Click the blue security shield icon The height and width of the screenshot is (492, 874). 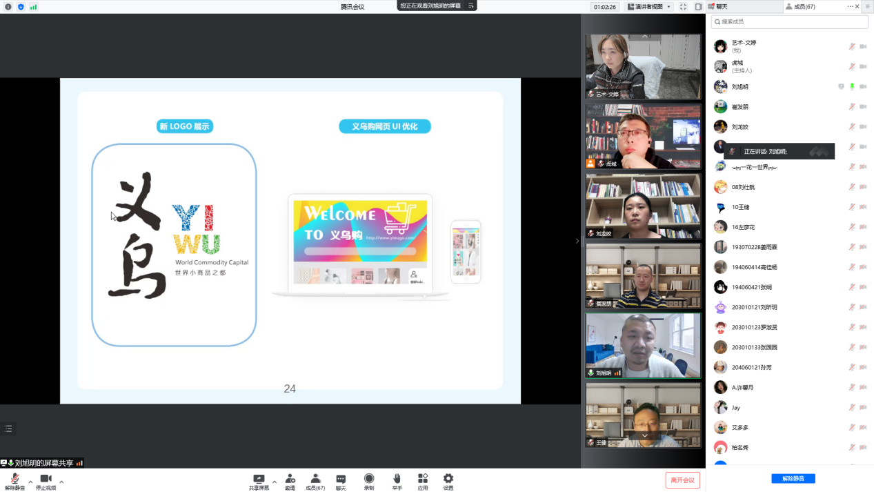point(21,6)
